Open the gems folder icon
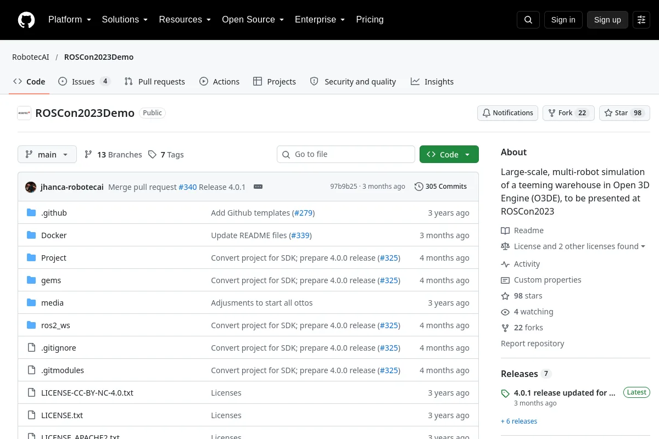This screenshot has height=439, width=659. 31,280
